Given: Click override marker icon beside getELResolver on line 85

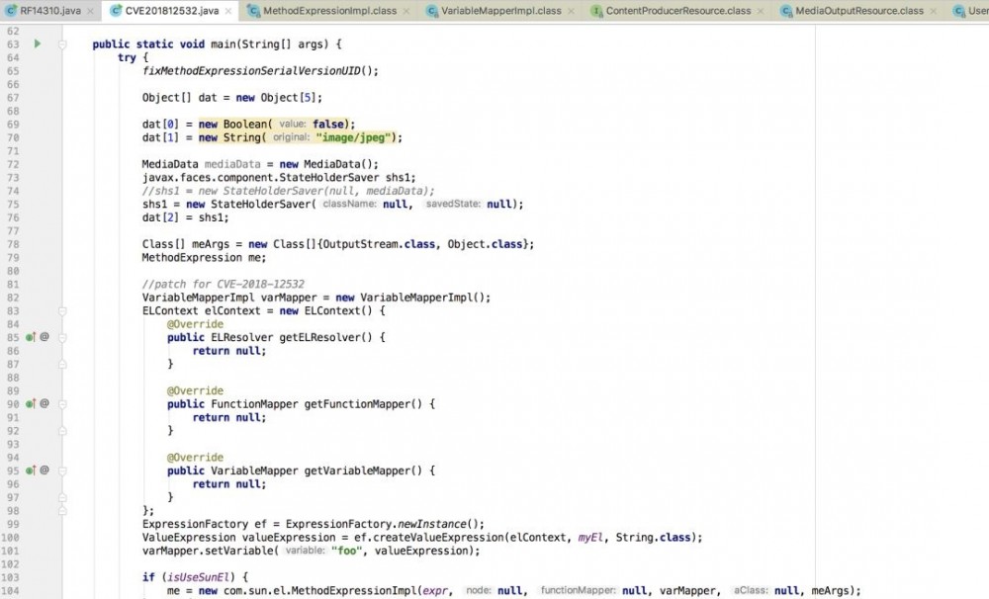Looking at the screenshot, I should pyautogui.click(x=31, y=337).
